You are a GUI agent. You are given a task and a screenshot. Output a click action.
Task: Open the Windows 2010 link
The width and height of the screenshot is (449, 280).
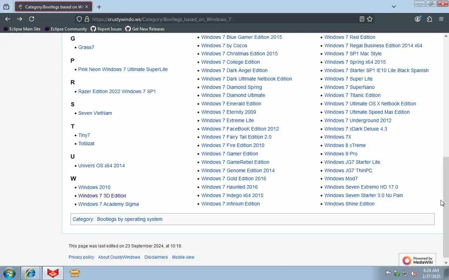pos(94,187)
